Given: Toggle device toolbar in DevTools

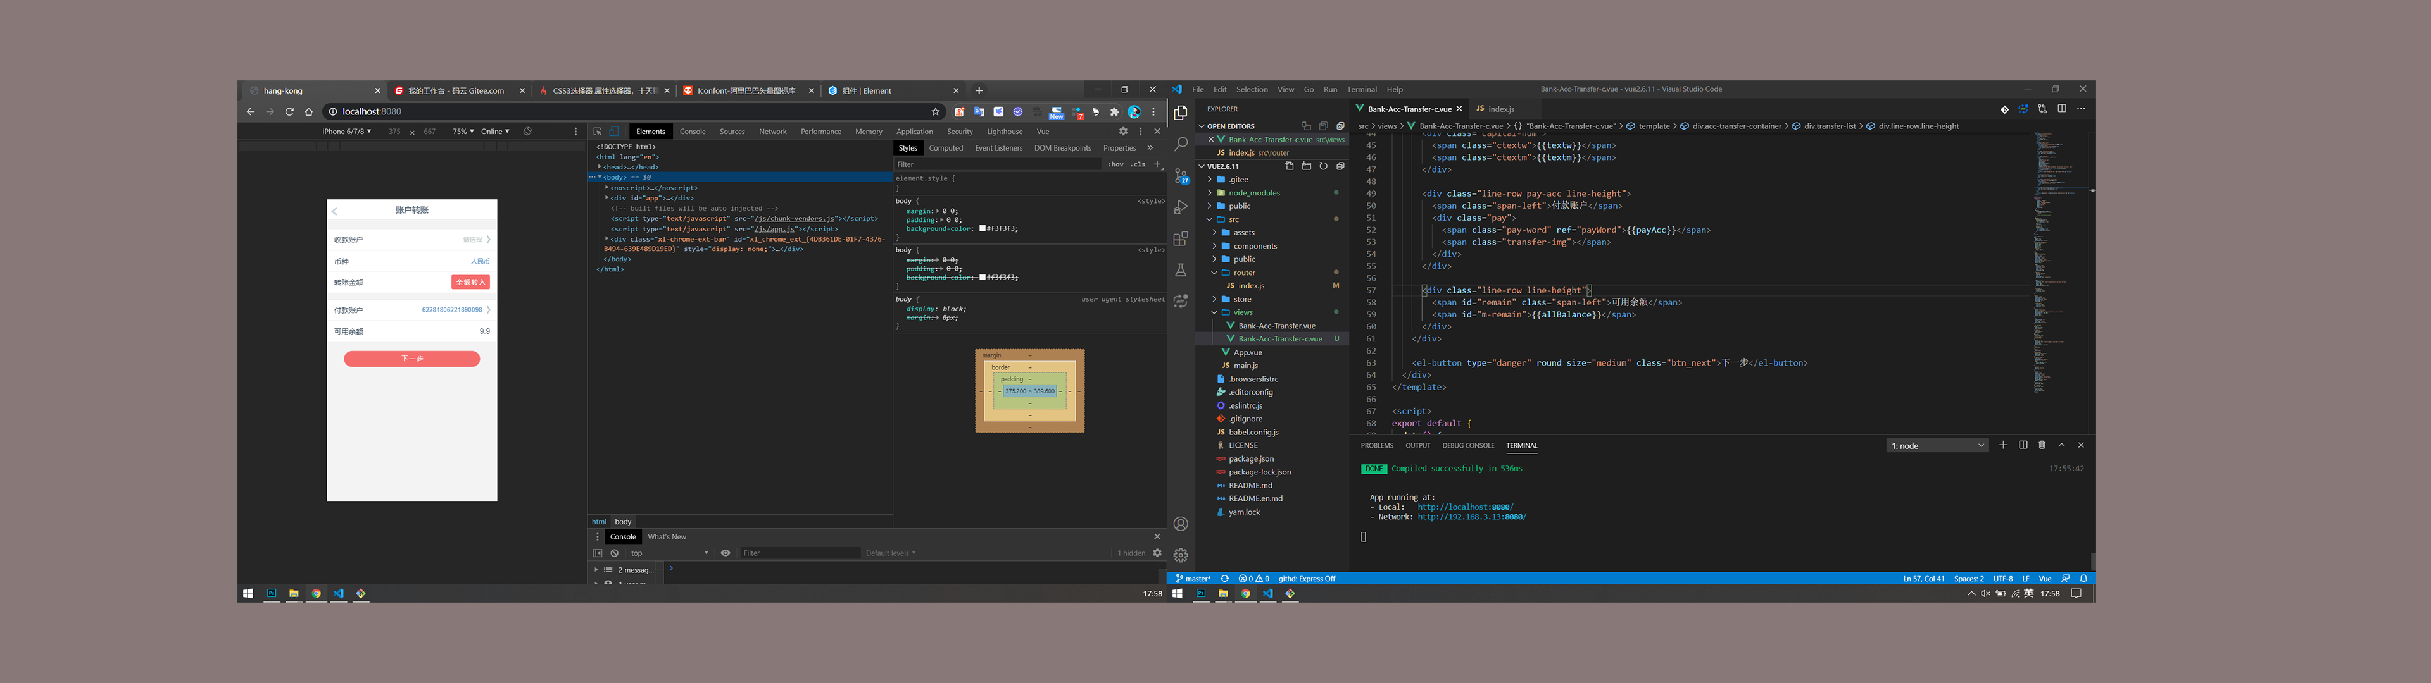Looking at the screenshot, I should 613,132.
